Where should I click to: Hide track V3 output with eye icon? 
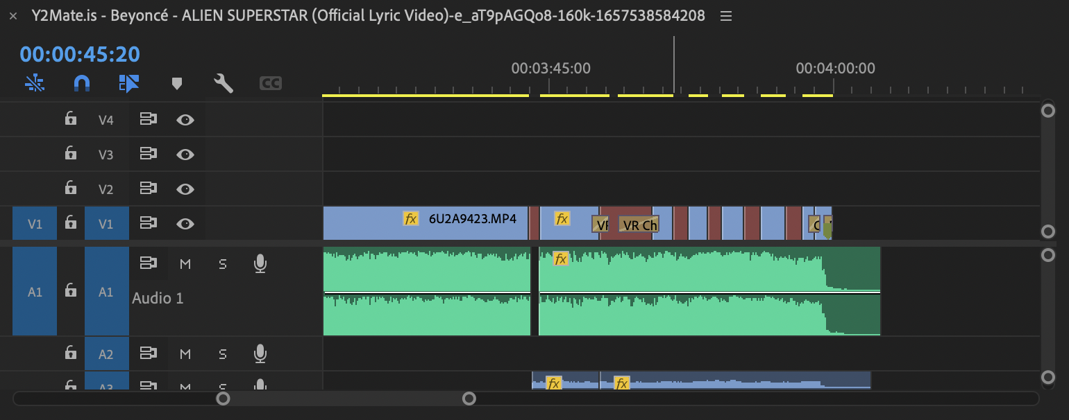click(185, 155)
